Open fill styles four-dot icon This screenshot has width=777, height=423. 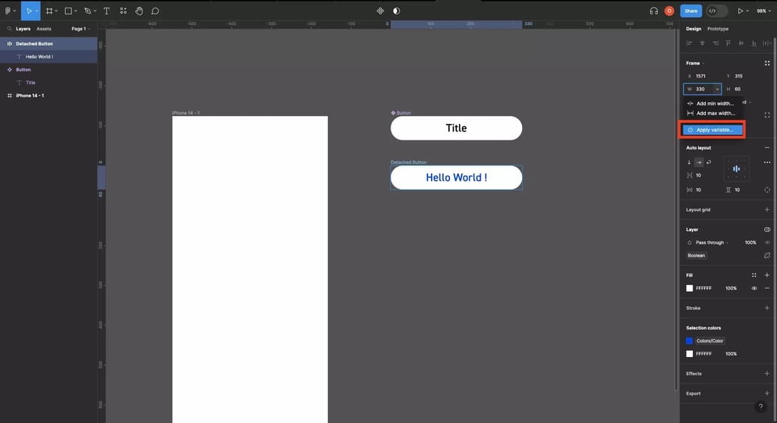click(x=753, y=275)
